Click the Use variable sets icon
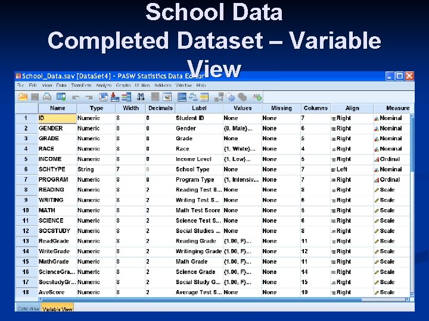Screen dimensions: 429x321 coord(231,97)
